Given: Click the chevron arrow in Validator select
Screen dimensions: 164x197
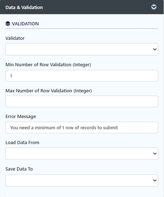Looking at the screenshot, I should 155,49.
